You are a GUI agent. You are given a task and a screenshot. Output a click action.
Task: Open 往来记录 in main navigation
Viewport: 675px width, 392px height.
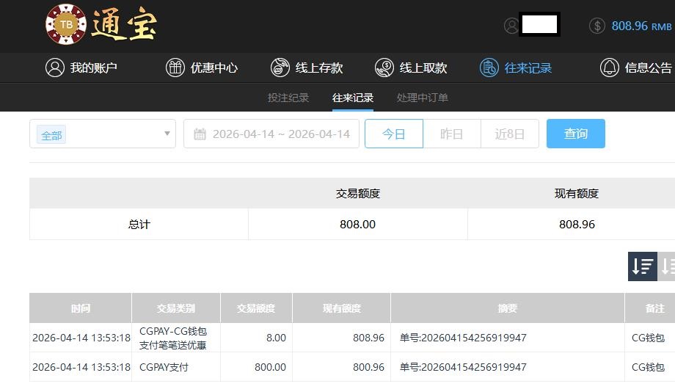pyautogui.click(x=516, y=68)
